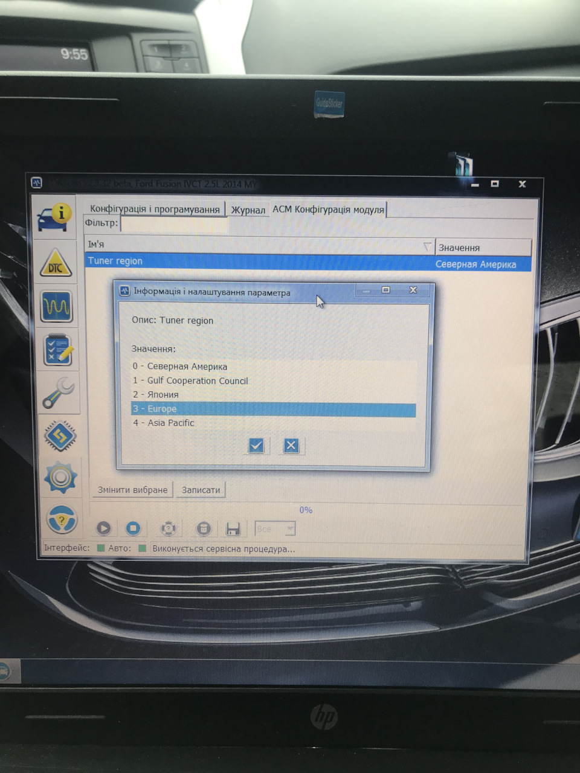The height and width of the screenshot is (773, 580).
Task: Click the trash icon in bottom toolbar
Action: (204, 529)
